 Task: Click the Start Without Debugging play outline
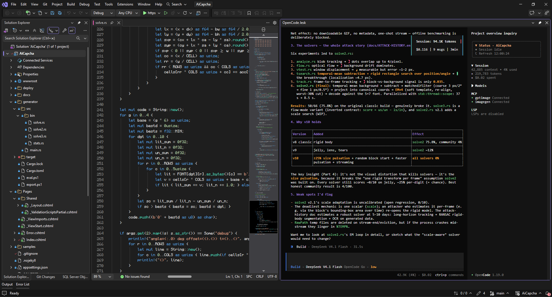(166, 13)
